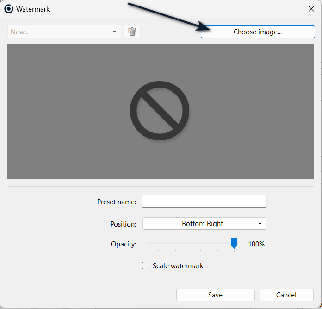Image resolution: width=322 pixels, height=309 pixels.
Task: Click the "Scale watermark" label text
Action: [178, 266]
